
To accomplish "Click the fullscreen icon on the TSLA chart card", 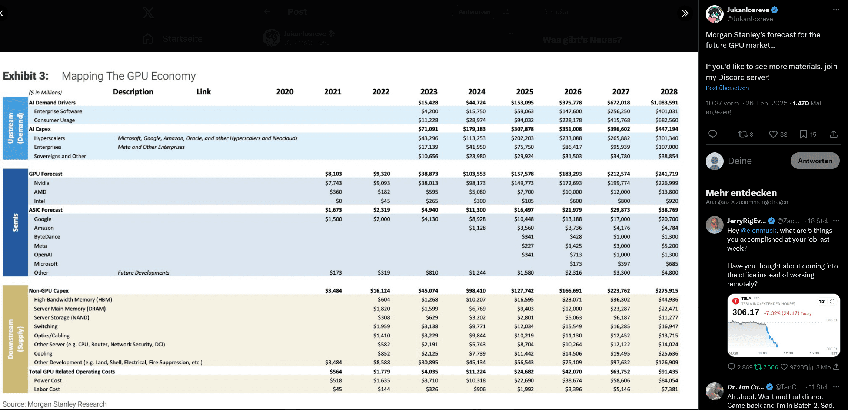I will (x=832, y=302).
